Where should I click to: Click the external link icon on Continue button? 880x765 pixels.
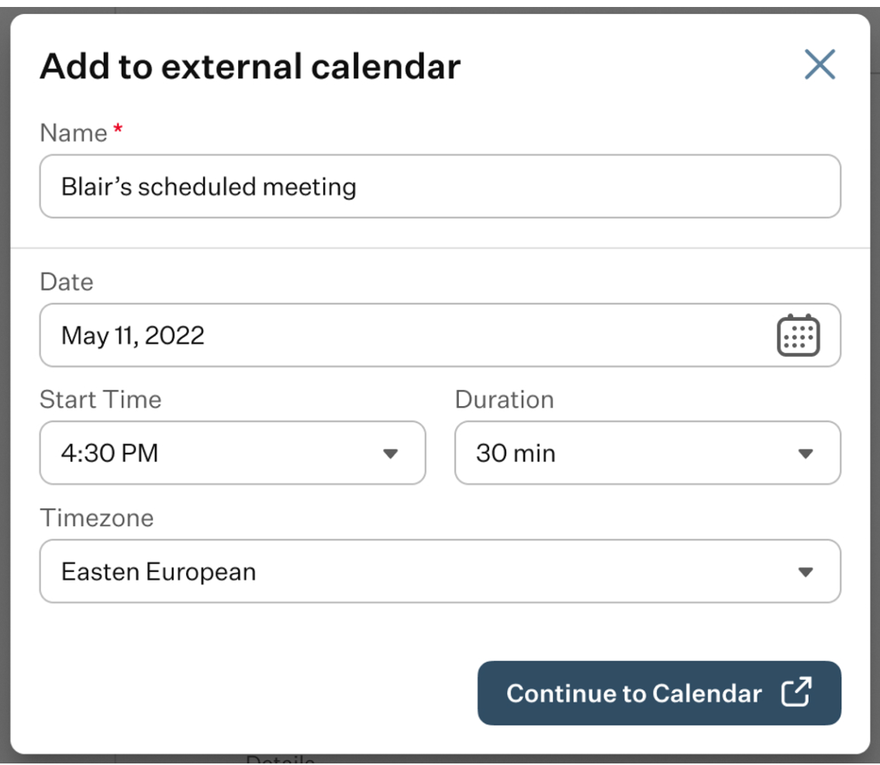(796, 692)
